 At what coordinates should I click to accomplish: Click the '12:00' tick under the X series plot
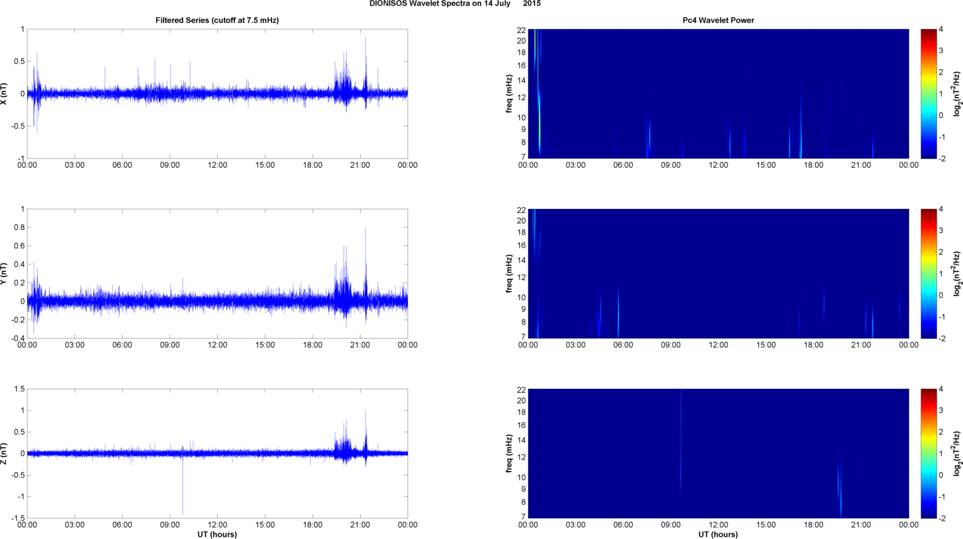217,165
